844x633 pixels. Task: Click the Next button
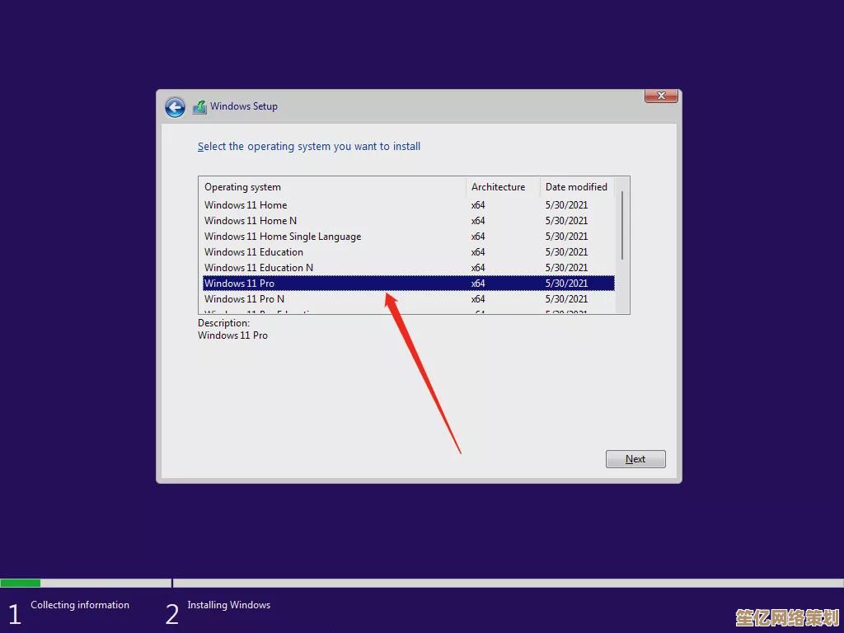pyautogui.click(x=635, y=458)
